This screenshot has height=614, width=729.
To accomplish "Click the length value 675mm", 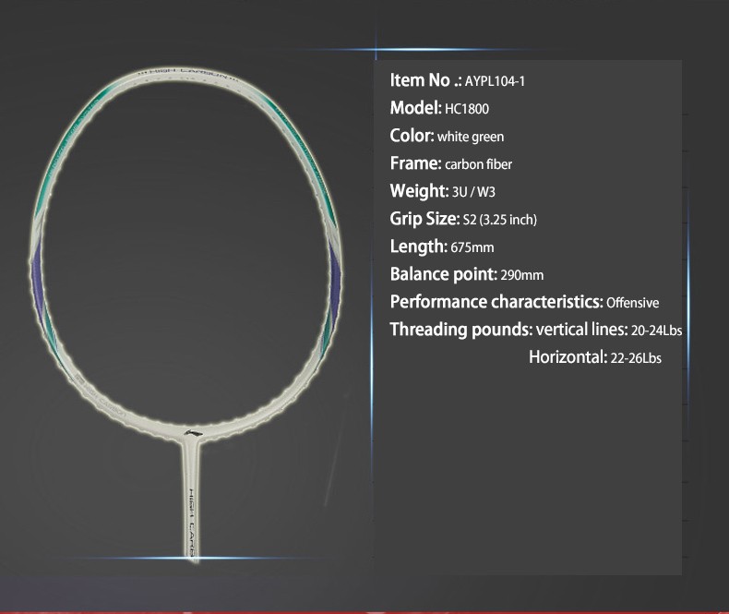I will tap(472, 247).
